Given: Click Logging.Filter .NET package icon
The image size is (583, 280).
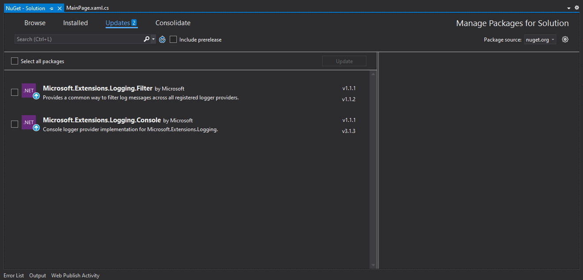Looking at the screenshot, I should [29, 90].
